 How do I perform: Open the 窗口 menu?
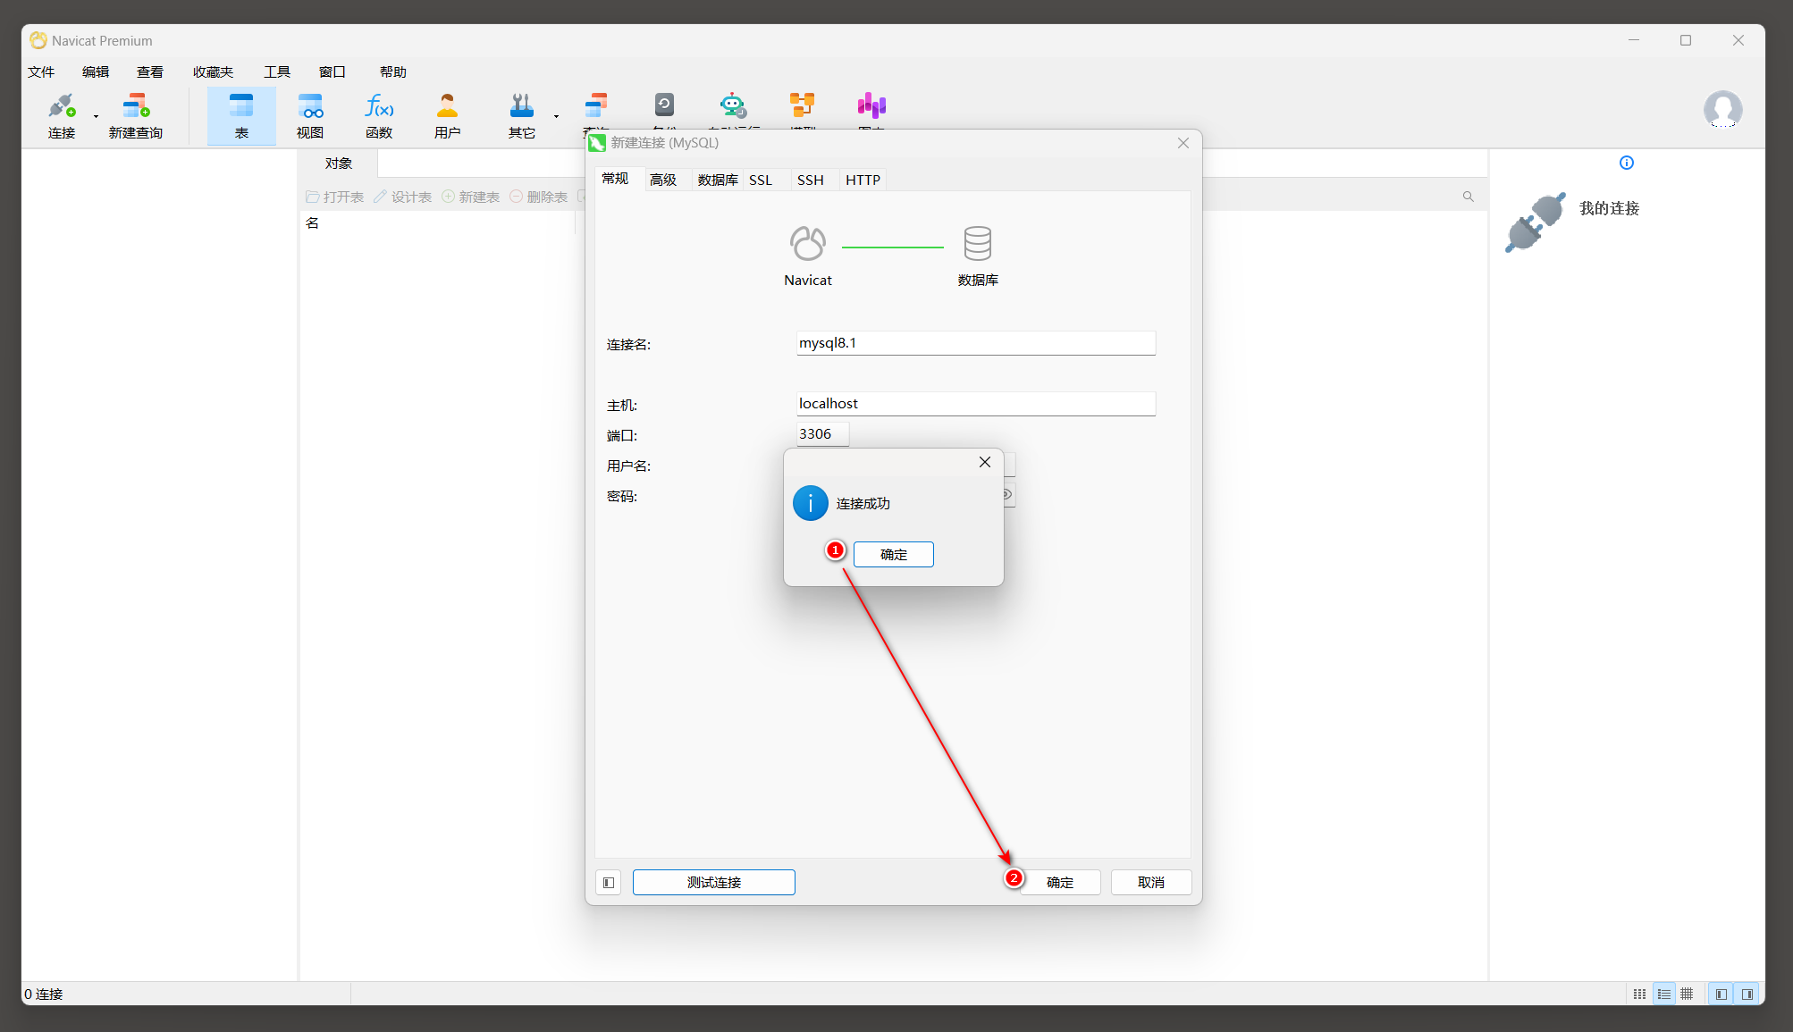point(333,71)
